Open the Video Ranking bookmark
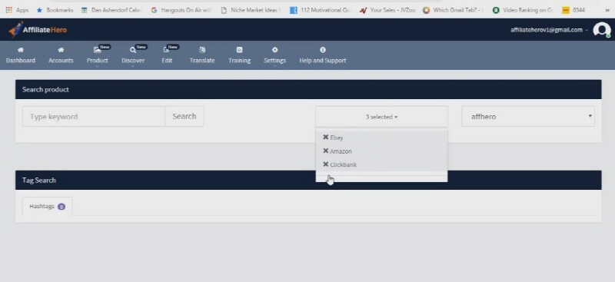This screenshot has height=282, width=615. tap(524, 10)
